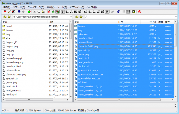This screenshot has width=179, height=114.
Task: Sort remote list by サイズ column header
Action: (x=153, y=22)
